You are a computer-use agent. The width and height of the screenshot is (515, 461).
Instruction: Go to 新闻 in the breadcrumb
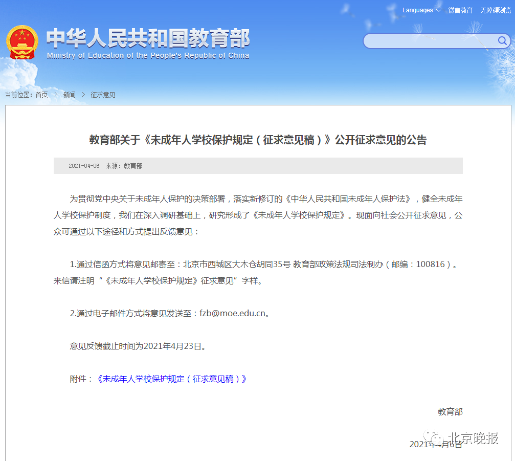[x=70, y=95]
